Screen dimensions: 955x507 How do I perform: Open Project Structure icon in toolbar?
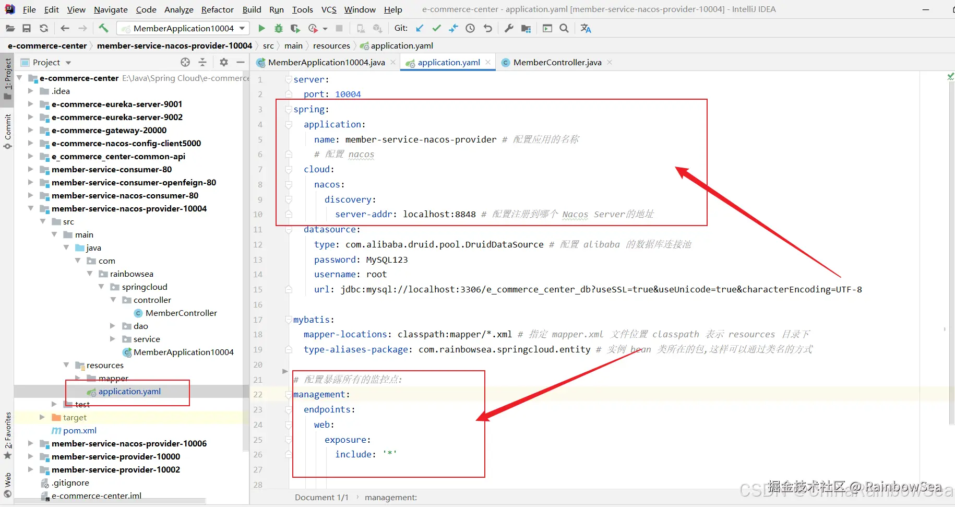(526, 28)
